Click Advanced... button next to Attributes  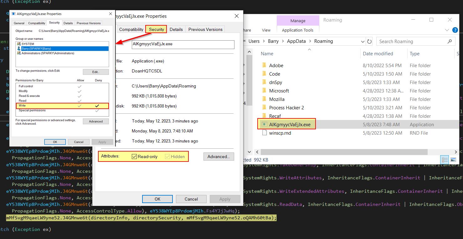point(219,157)
